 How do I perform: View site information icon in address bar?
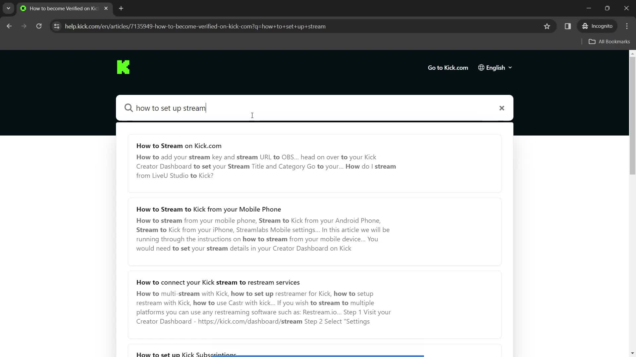(57, 26)
